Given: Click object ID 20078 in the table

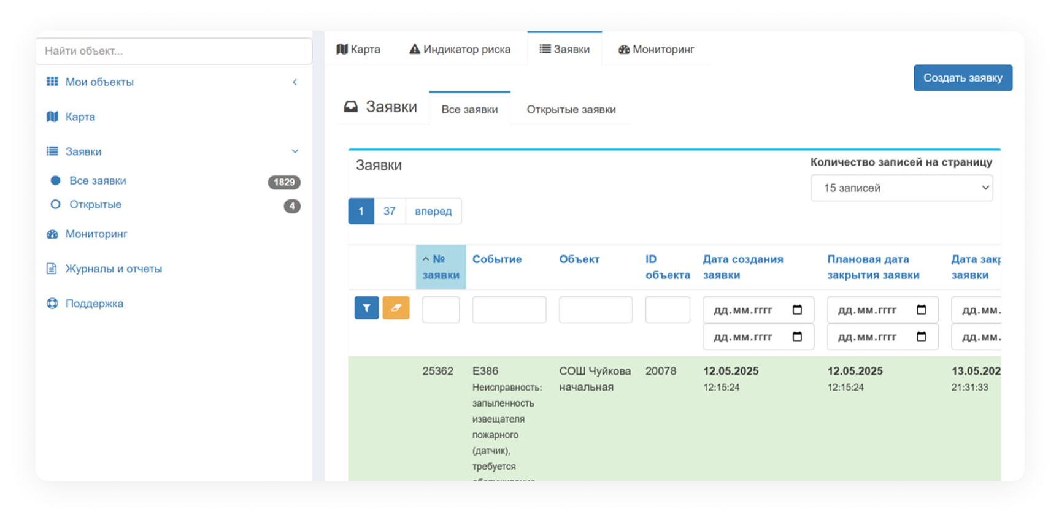Looking at the screenshot, I should coord(661,371).
